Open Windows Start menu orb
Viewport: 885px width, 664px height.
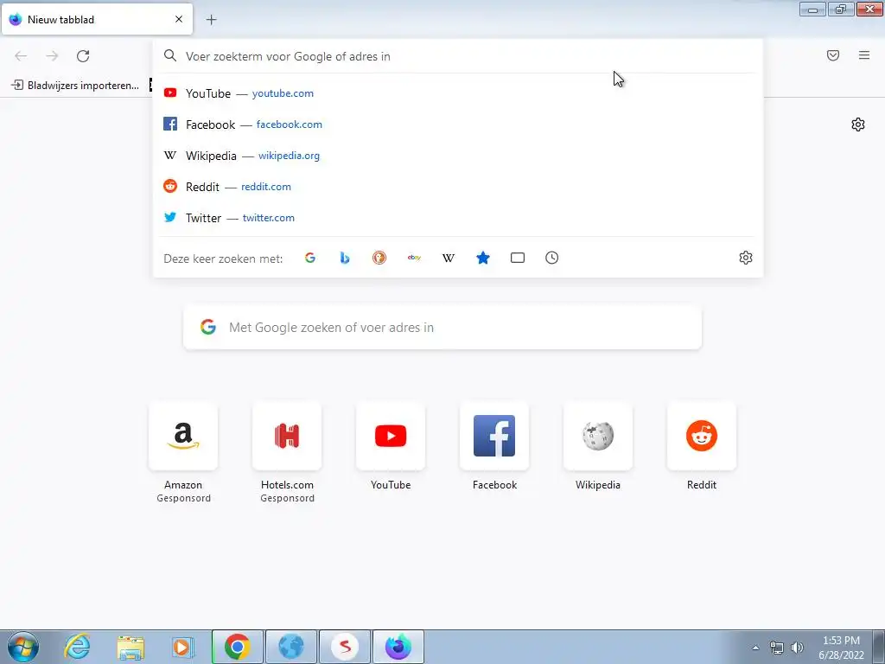[x=23, y=647]
